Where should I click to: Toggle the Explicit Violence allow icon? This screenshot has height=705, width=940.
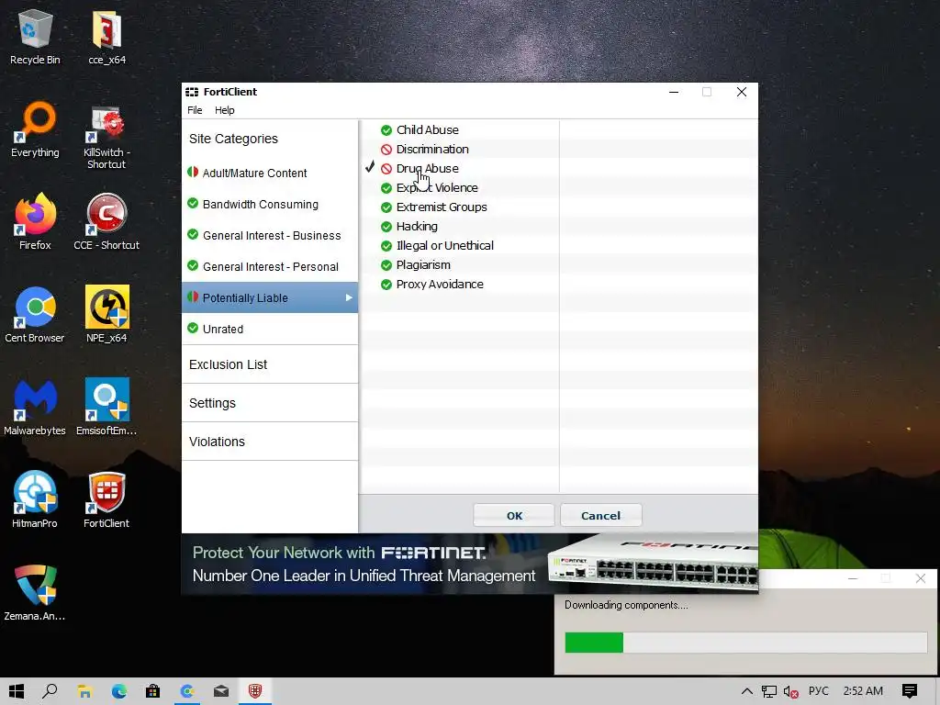click(x=386, y=187)
